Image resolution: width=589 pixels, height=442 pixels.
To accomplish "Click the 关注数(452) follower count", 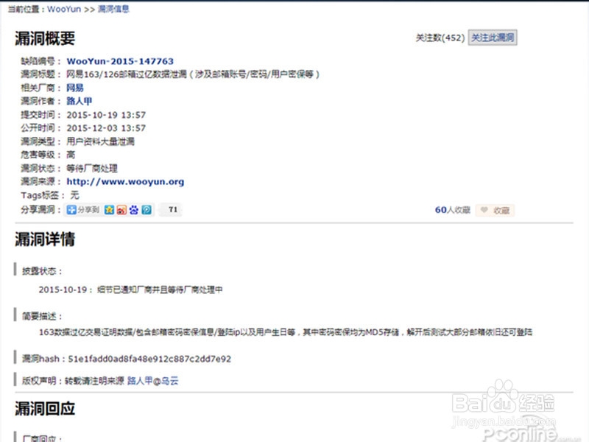I will point(440,38).
